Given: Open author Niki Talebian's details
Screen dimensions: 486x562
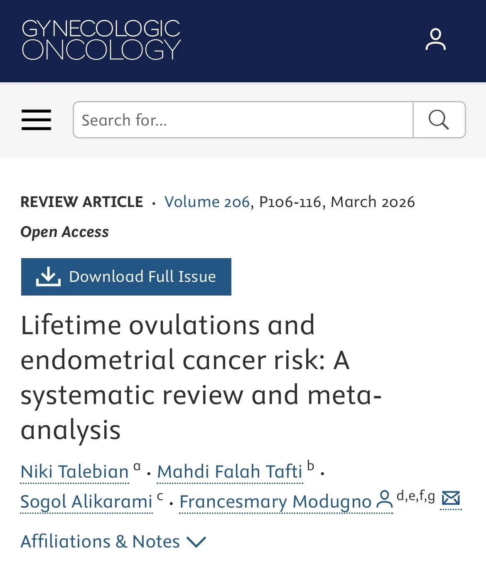Looking at the screenshot, I should coord(75,472).
